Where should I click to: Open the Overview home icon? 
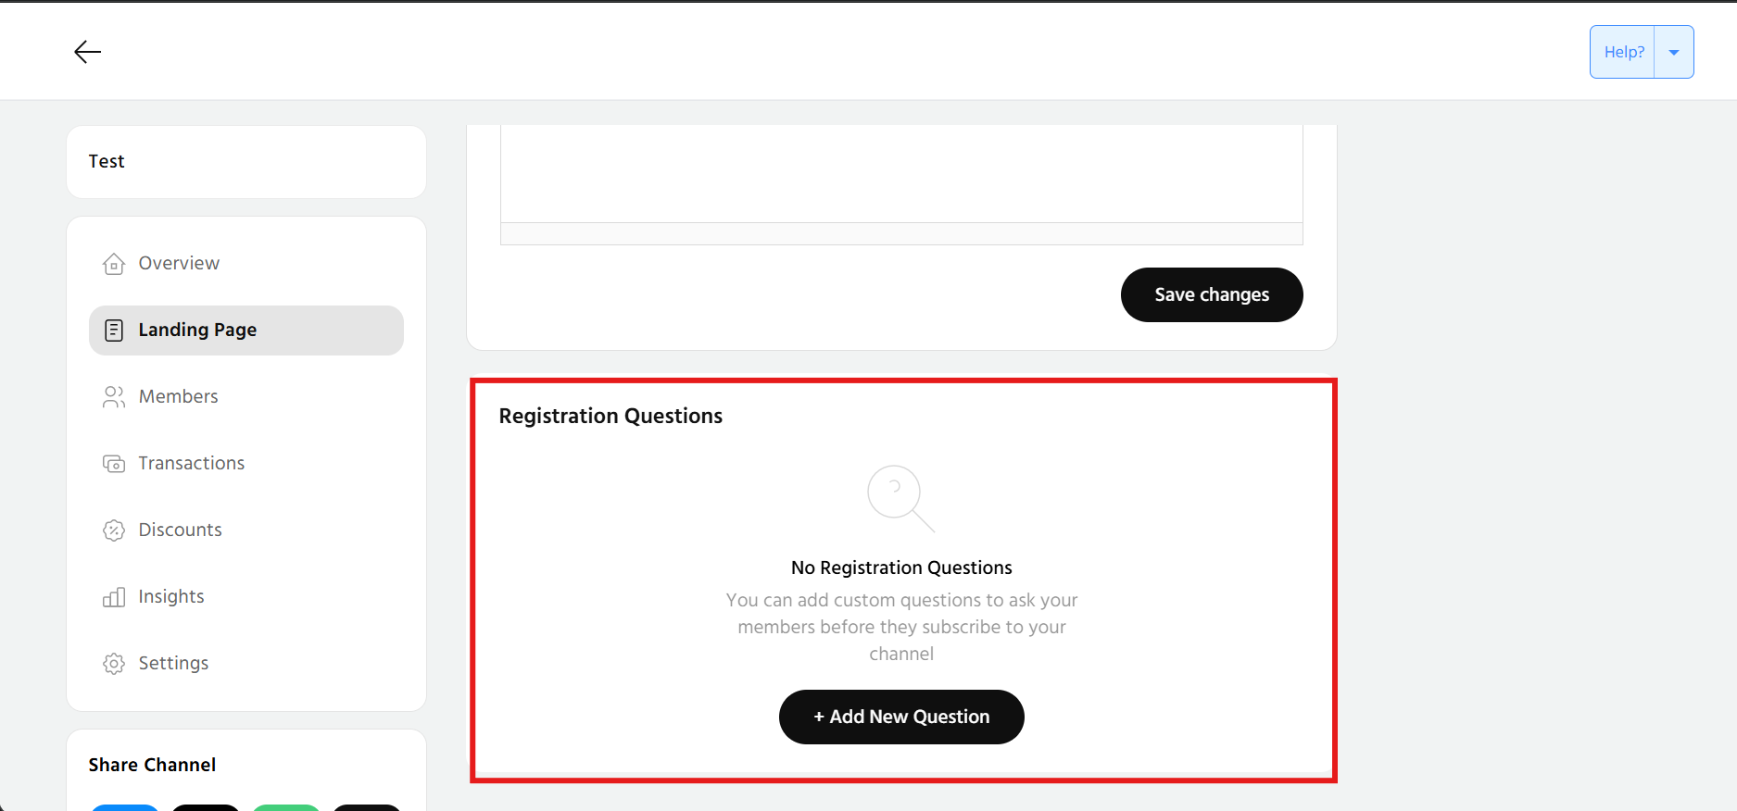click(x=114, y=264)
